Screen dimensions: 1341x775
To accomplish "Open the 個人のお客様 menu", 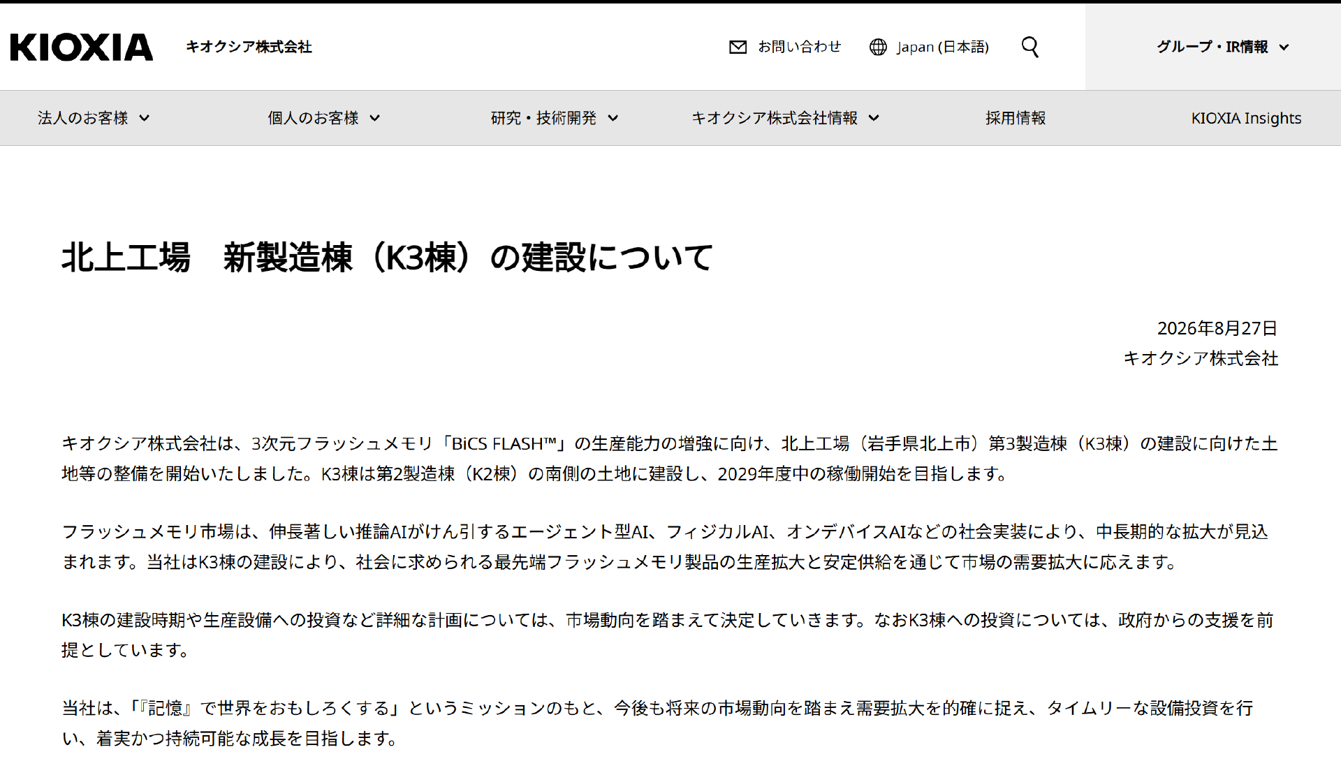I will pos(324,118).
